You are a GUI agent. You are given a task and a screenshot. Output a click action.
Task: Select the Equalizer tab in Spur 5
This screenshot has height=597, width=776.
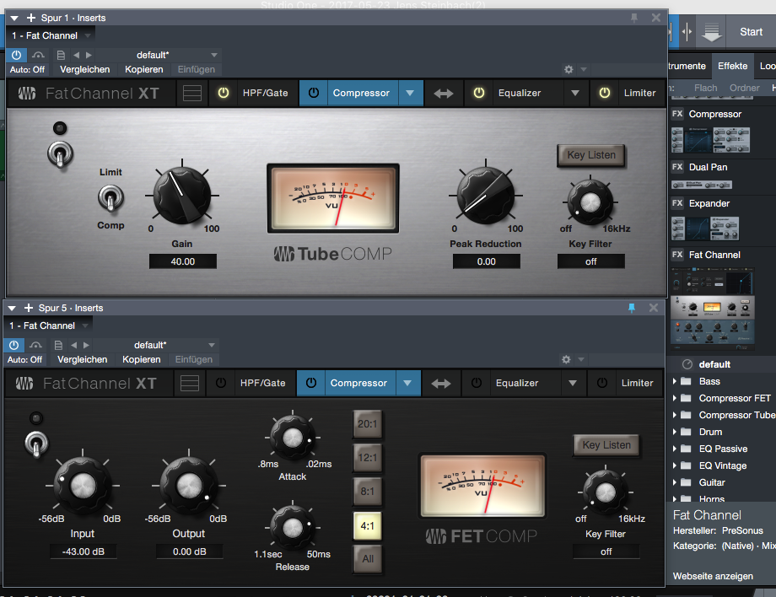point(517,383)
